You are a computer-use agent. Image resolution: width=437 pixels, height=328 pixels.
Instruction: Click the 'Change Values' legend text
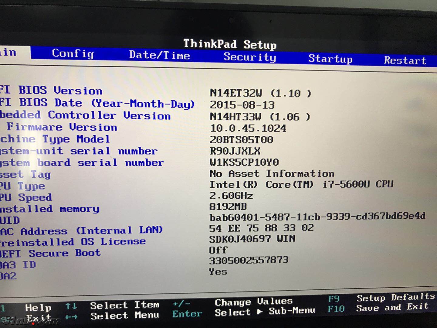(x=254, y=302)
